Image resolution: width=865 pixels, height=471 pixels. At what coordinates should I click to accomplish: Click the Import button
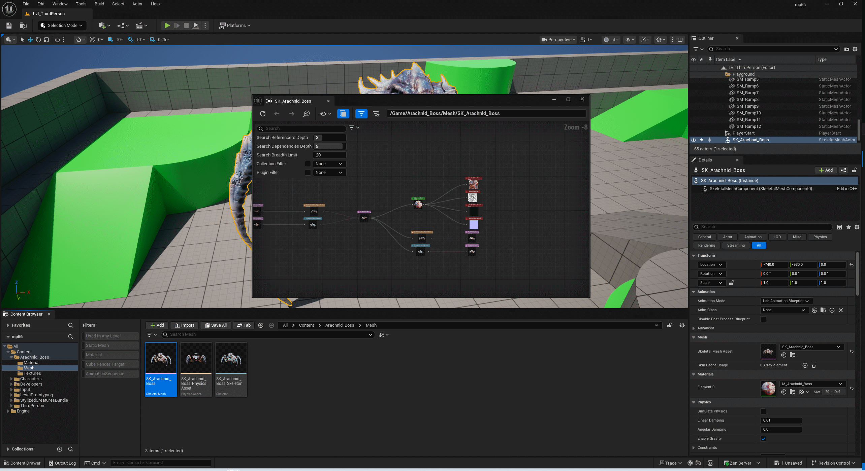click(x=185, y=325)
